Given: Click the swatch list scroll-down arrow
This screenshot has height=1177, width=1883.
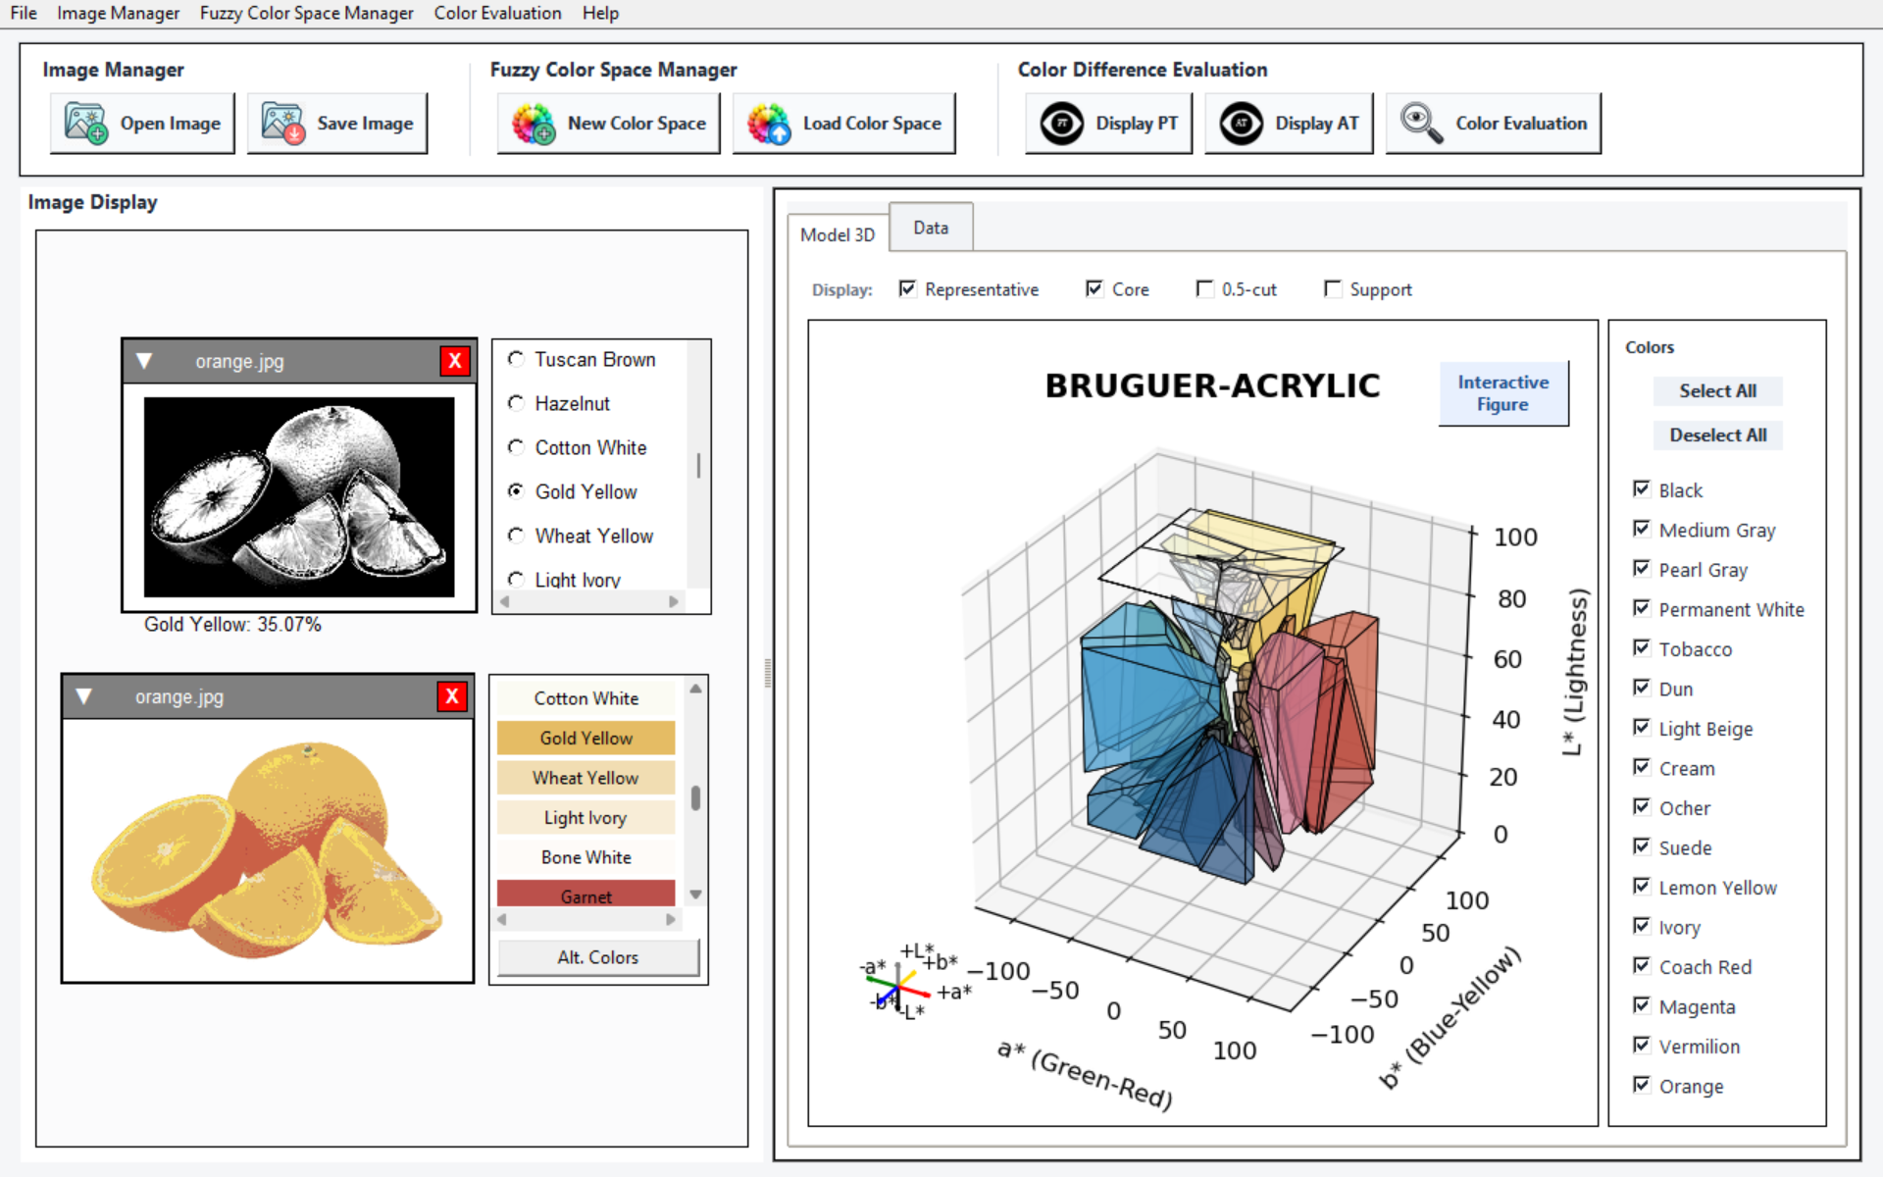Looking at the screenshot, I should tap(695, 895).
